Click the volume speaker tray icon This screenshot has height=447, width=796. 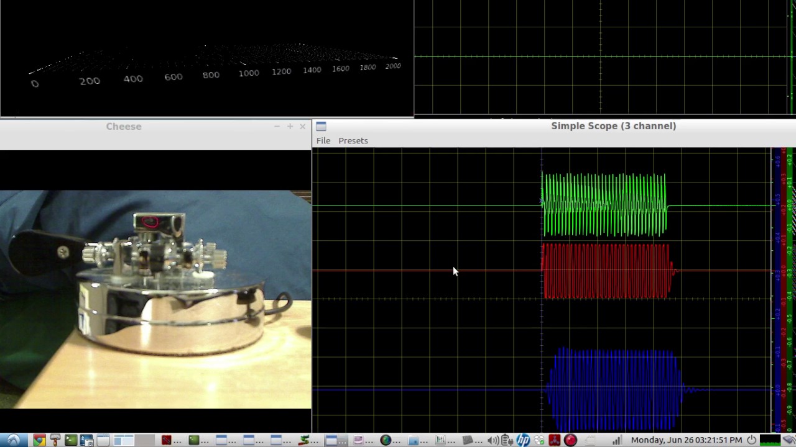(x=493, y=440)
